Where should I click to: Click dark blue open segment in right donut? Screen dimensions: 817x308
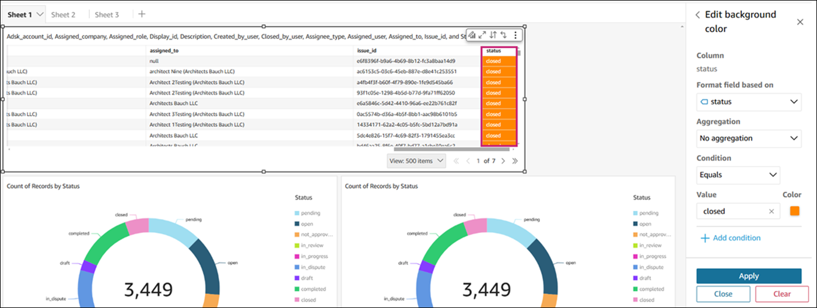(545, 265)
